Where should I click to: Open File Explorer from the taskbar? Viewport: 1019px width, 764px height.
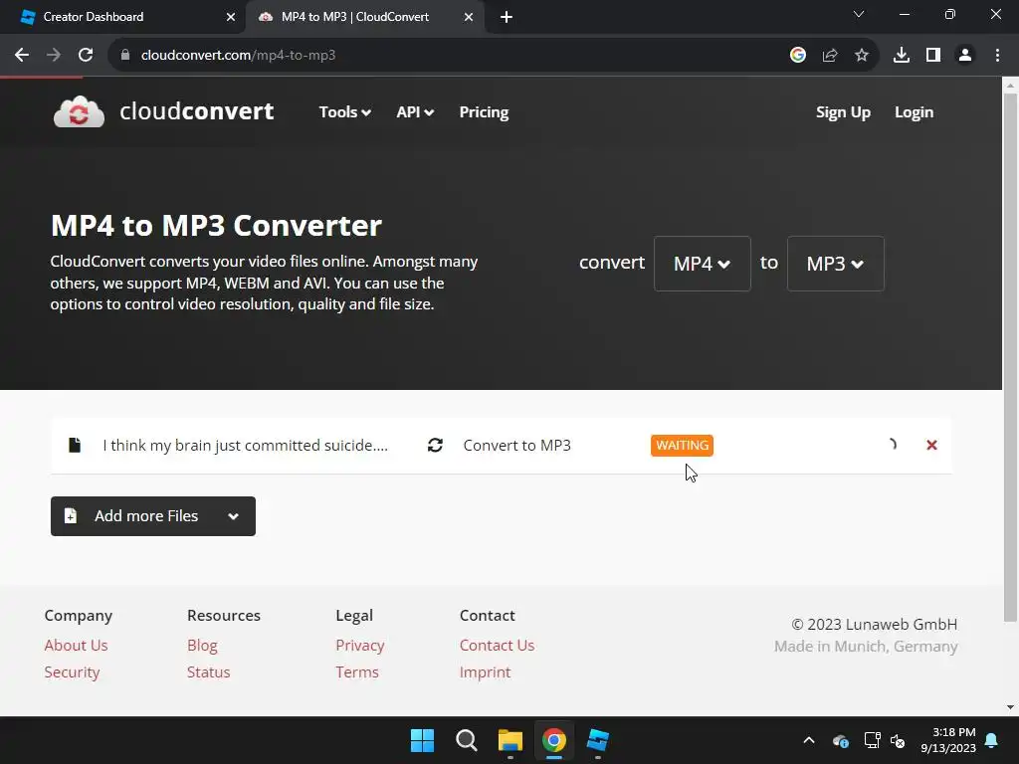510,740
